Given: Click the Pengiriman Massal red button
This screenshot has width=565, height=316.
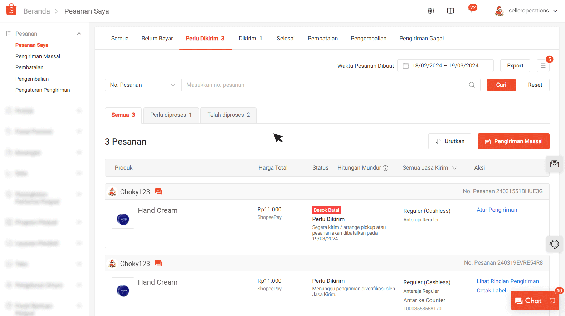Looking at the screenshot, I should click(x=513, y=141).
